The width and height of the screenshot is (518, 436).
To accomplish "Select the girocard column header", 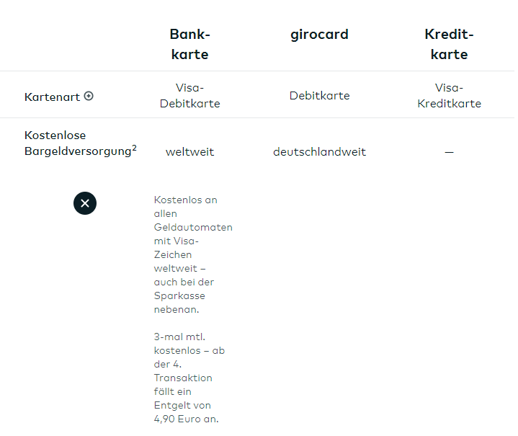I will 319,35.
